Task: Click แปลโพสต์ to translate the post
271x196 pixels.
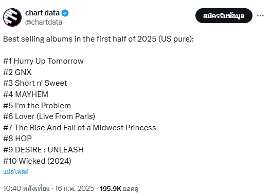Action: (16, 172)
